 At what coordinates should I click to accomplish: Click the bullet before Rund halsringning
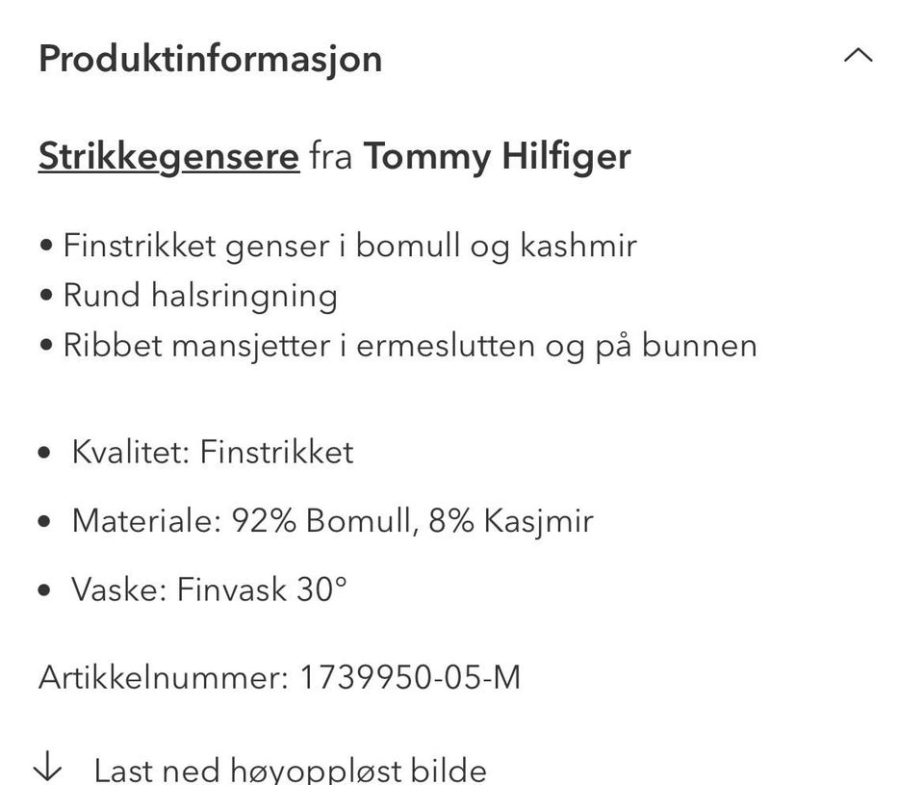tap(46, 296)
